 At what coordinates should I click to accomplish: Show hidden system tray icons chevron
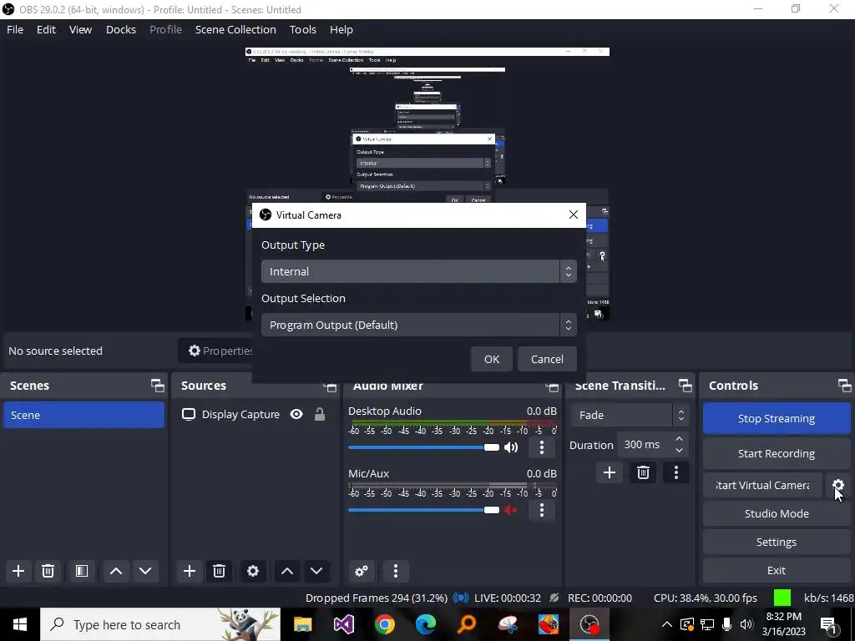(x=667, y=624)
